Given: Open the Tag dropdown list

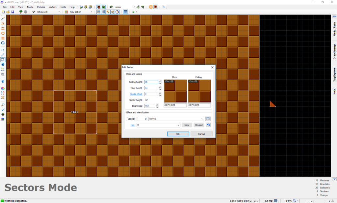Looking at the screenshot, I should click(178, 125).
